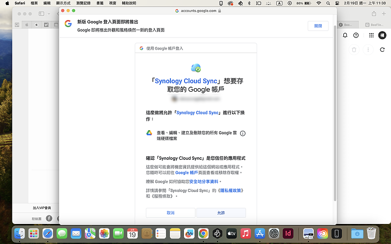Click the popup window's vertical scrollbar
Viewport: 391px width, 244px height.
[335, 113]
